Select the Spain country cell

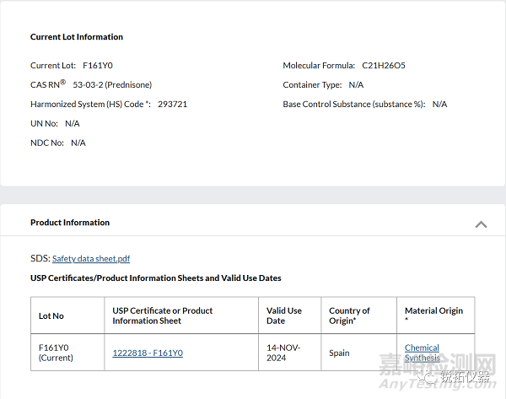coord(339,353)
